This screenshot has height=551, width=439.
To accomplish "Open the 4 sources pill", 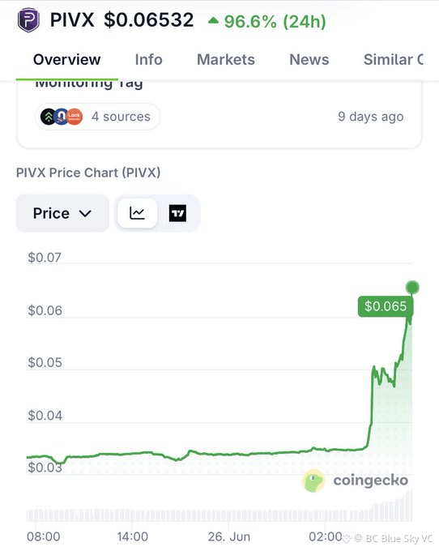I will click(x=98, y=117).
